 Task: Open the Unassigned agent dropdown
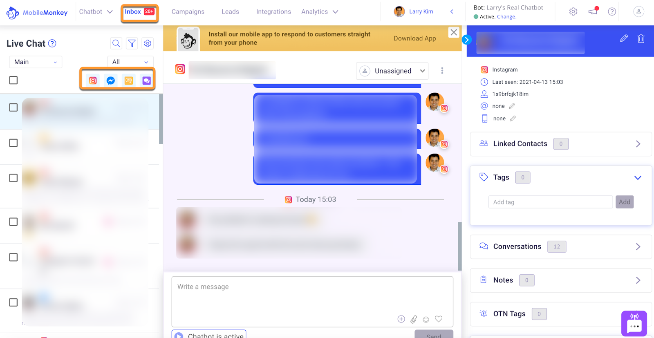(x=392, y=71)
